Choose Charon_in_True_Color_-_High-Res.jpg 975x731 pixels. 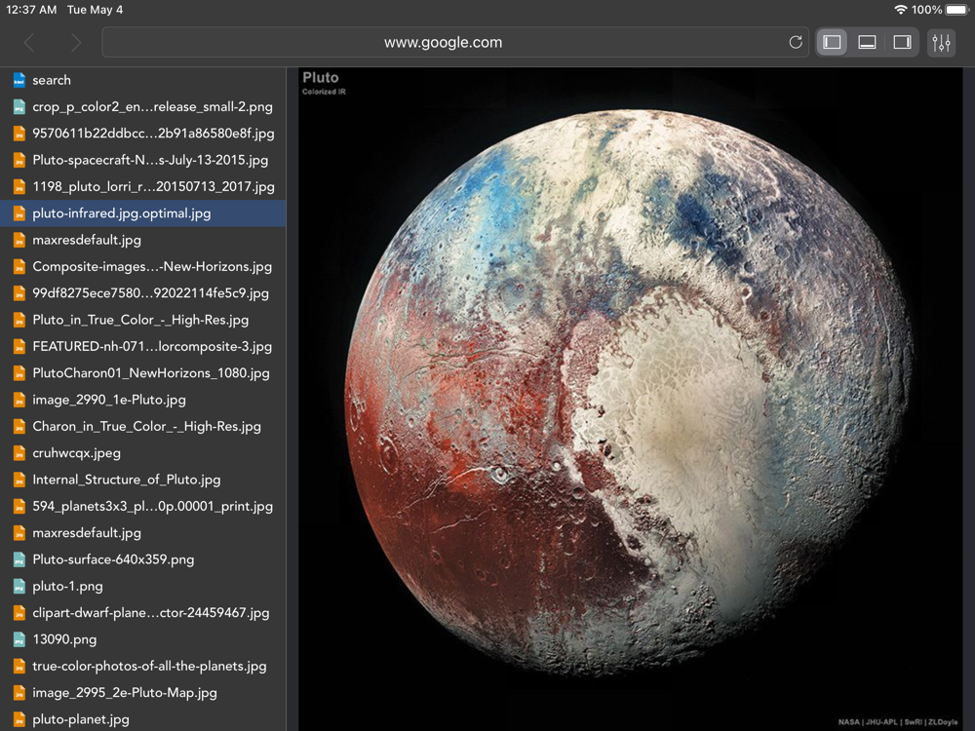146,426
